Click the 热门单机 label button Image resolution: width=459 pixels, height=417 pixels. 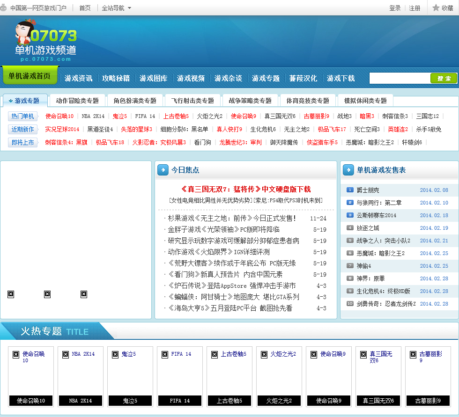coord(22,116)
